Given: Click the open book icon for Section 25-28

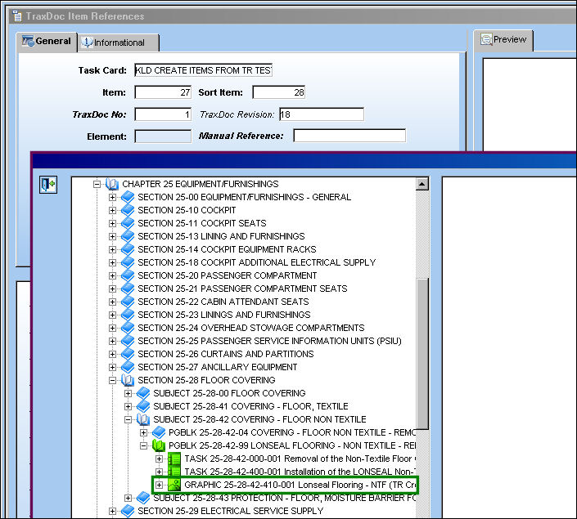Looking at the screenshot, I should pyautogui.click(x=128, y=380).
